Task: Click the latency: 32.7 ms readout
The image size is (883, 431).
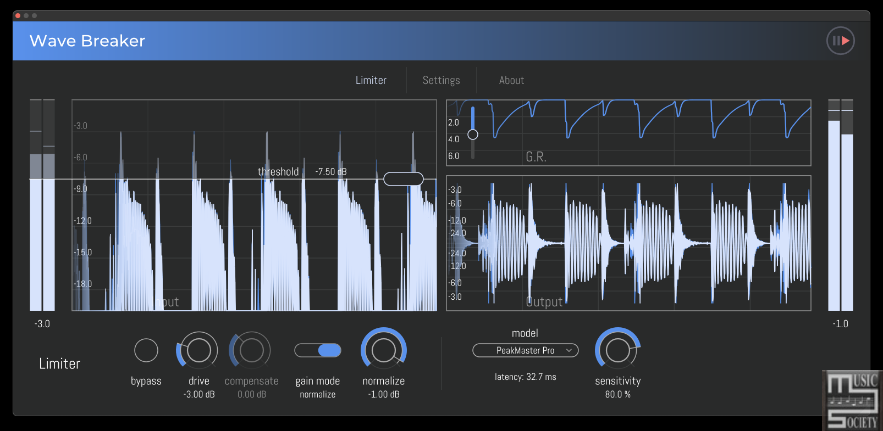Action: click(526, 377)
